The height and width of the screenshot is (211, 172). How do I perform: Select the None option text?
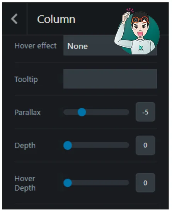click(x=78, y=46)
